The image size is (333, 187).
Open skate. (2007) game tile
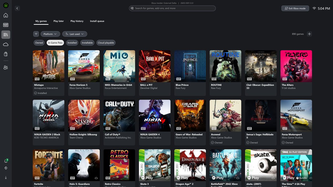(261, 168)
